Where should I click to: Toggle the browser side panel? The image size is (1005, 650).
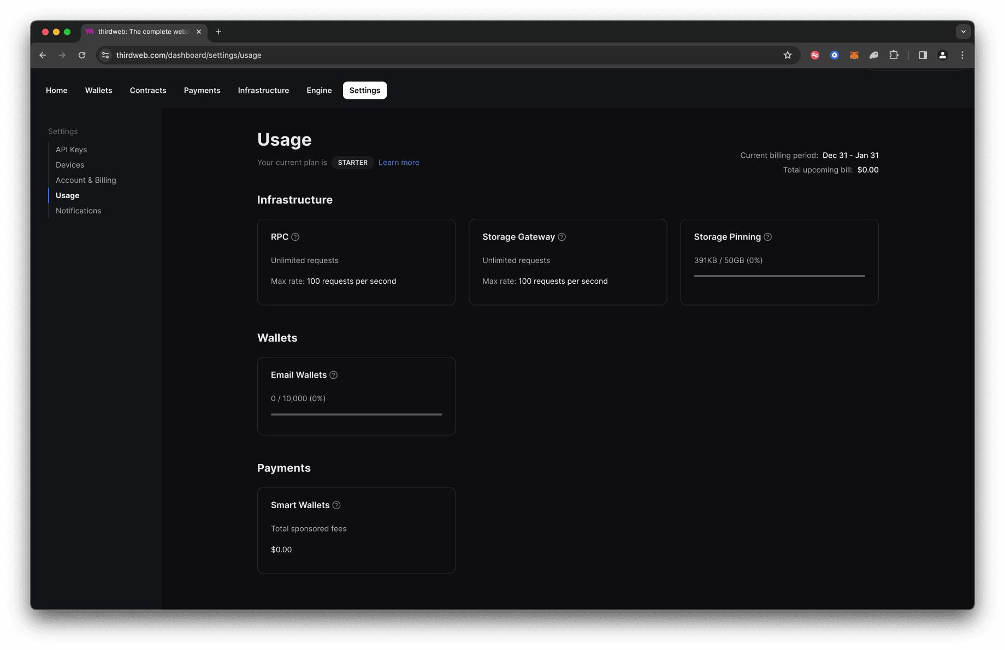pos(923,55)
